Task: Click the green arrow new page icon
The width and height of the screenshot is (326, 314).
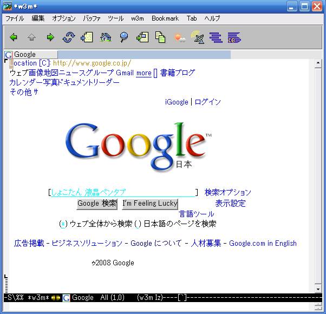Action: coord(142,37)
